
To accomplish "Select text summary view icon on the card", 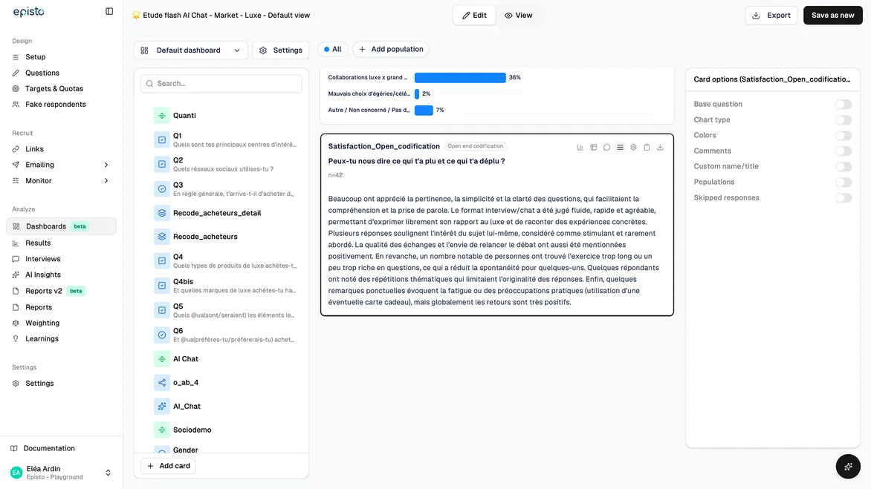I will coord(620,148).
